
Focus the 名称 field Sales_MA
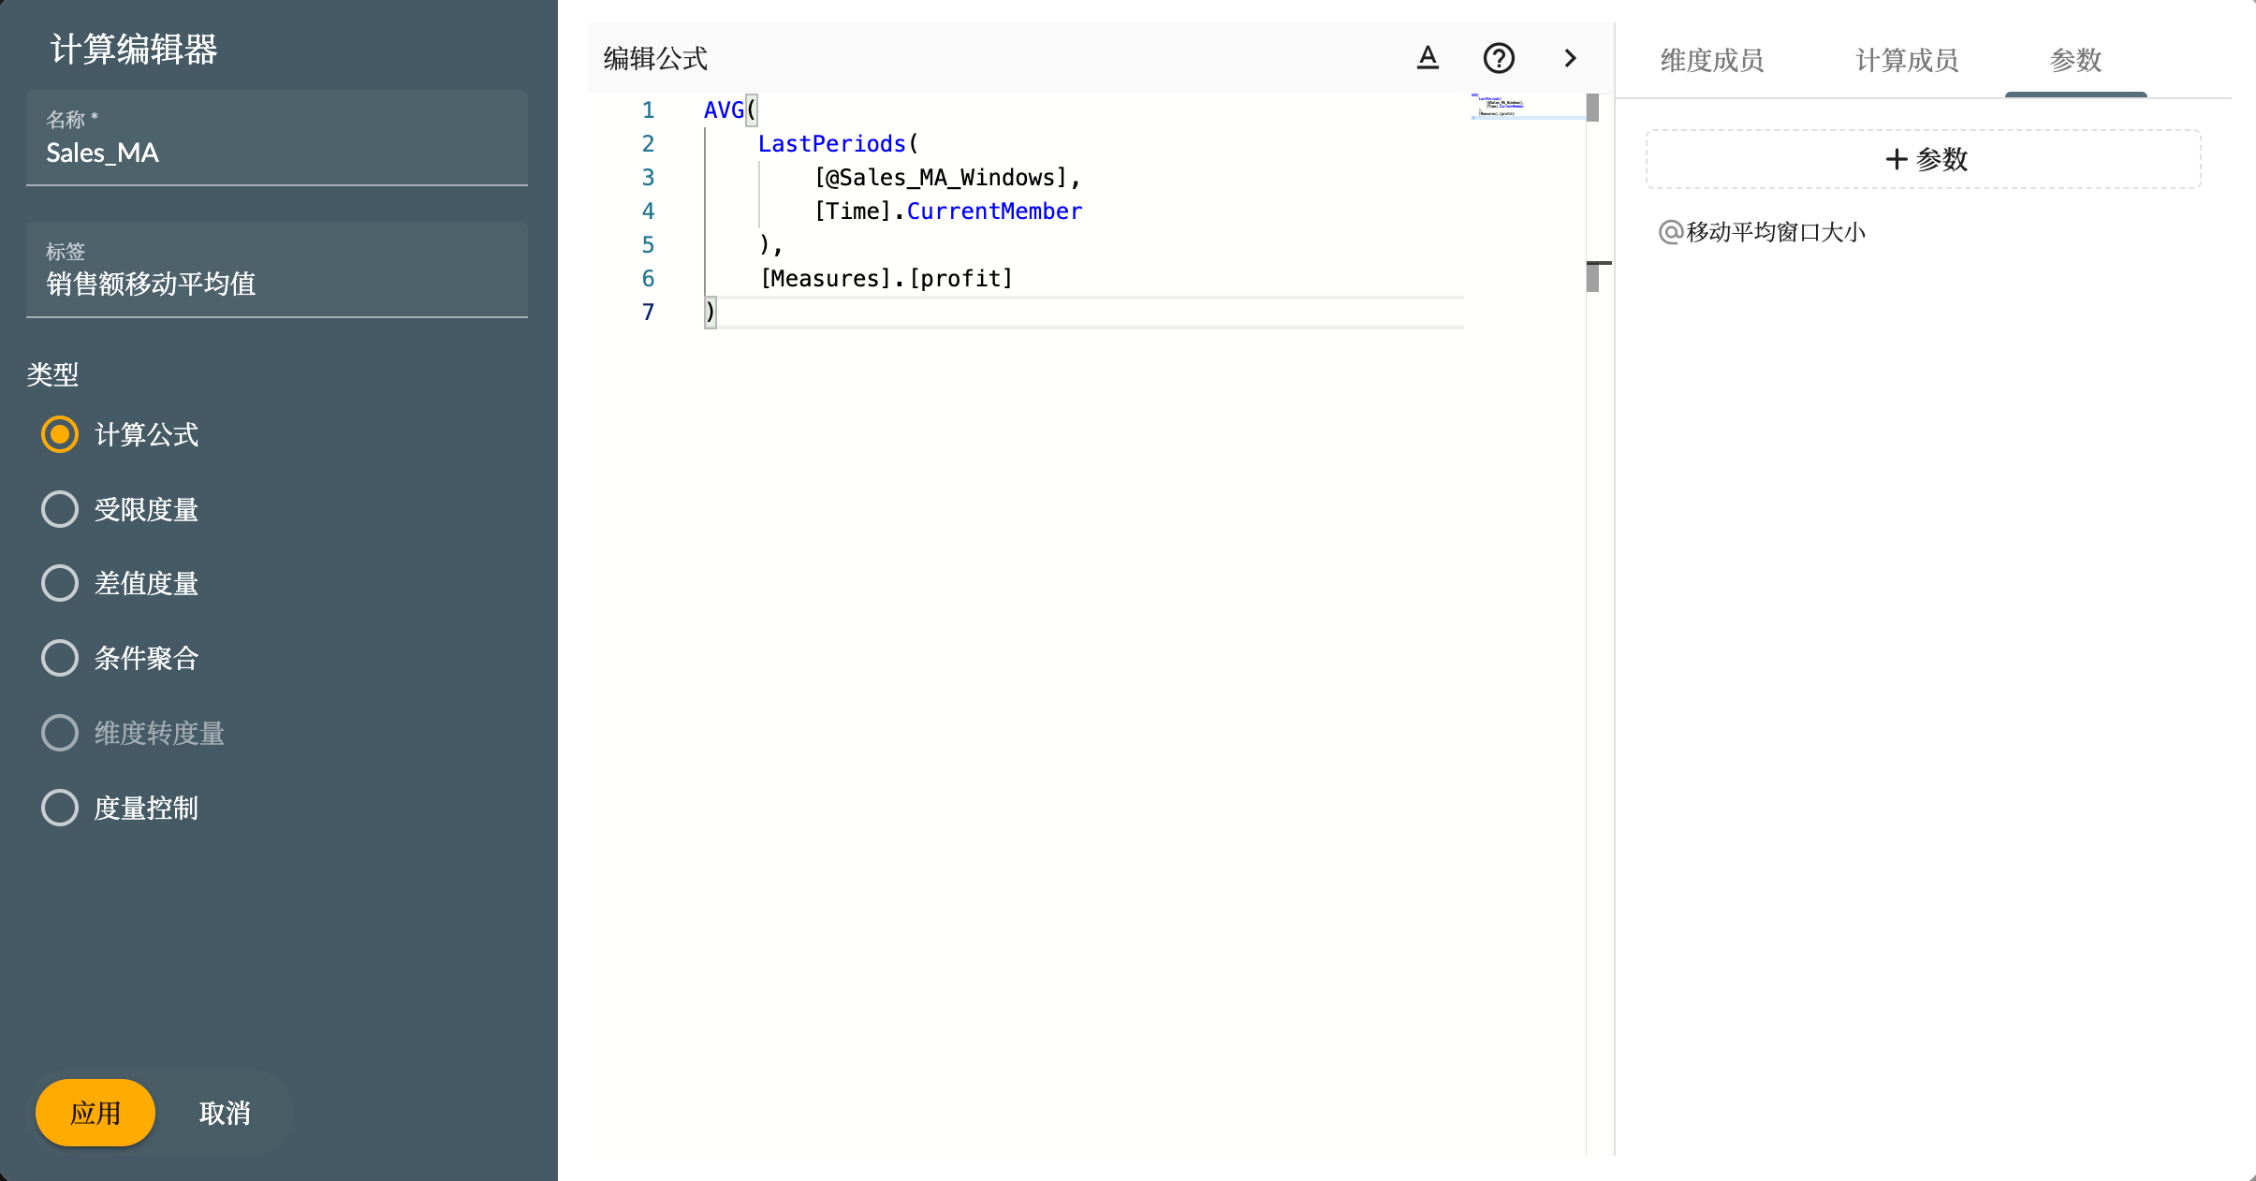pos(277,153)
